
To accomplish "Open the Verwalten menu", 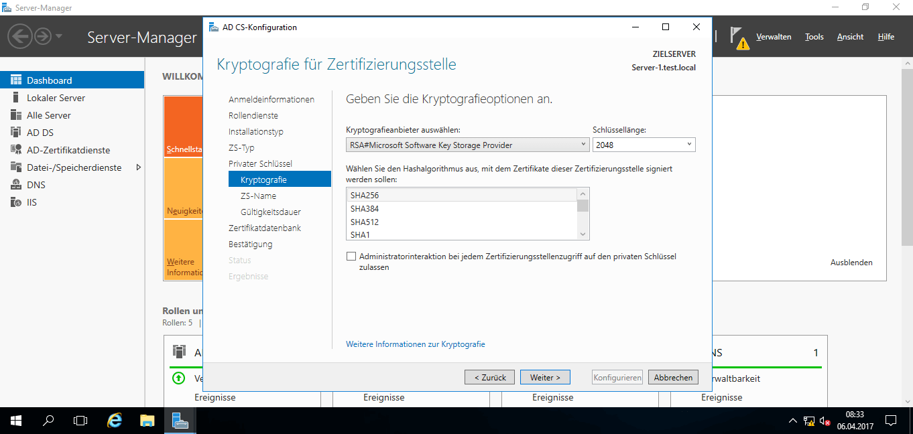I will [x=774, y=37].
